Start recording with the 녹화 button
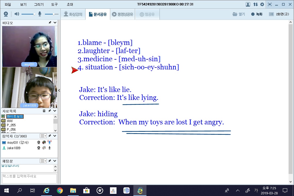 [257, 14]
